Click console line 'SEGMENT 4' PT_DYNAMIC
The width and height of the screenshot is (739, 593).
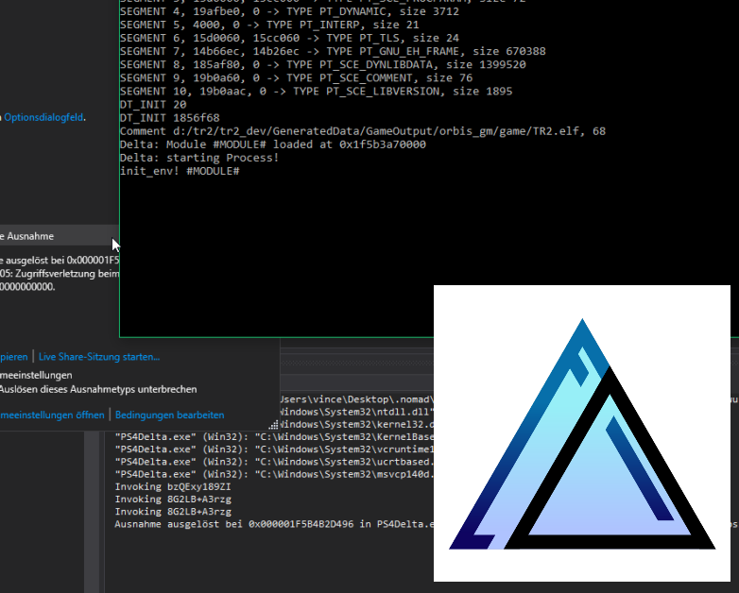(289, 11)
